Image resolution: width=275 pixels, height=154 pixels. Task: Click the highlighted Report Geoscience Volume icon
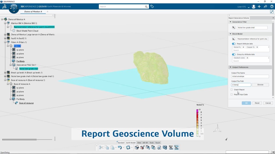176,147
